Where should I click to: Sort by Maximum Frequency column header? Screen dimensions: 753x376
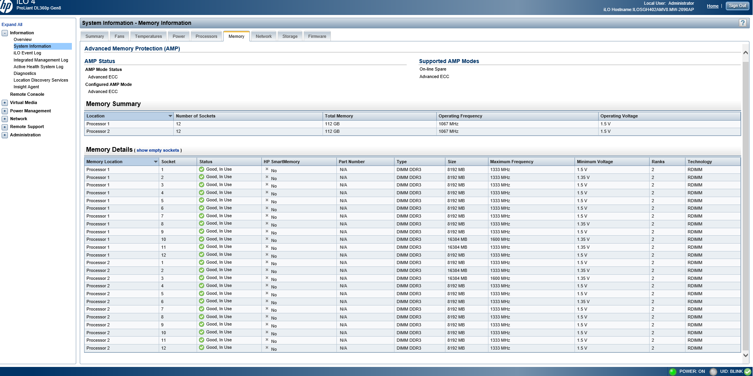(x=531, y=162)
